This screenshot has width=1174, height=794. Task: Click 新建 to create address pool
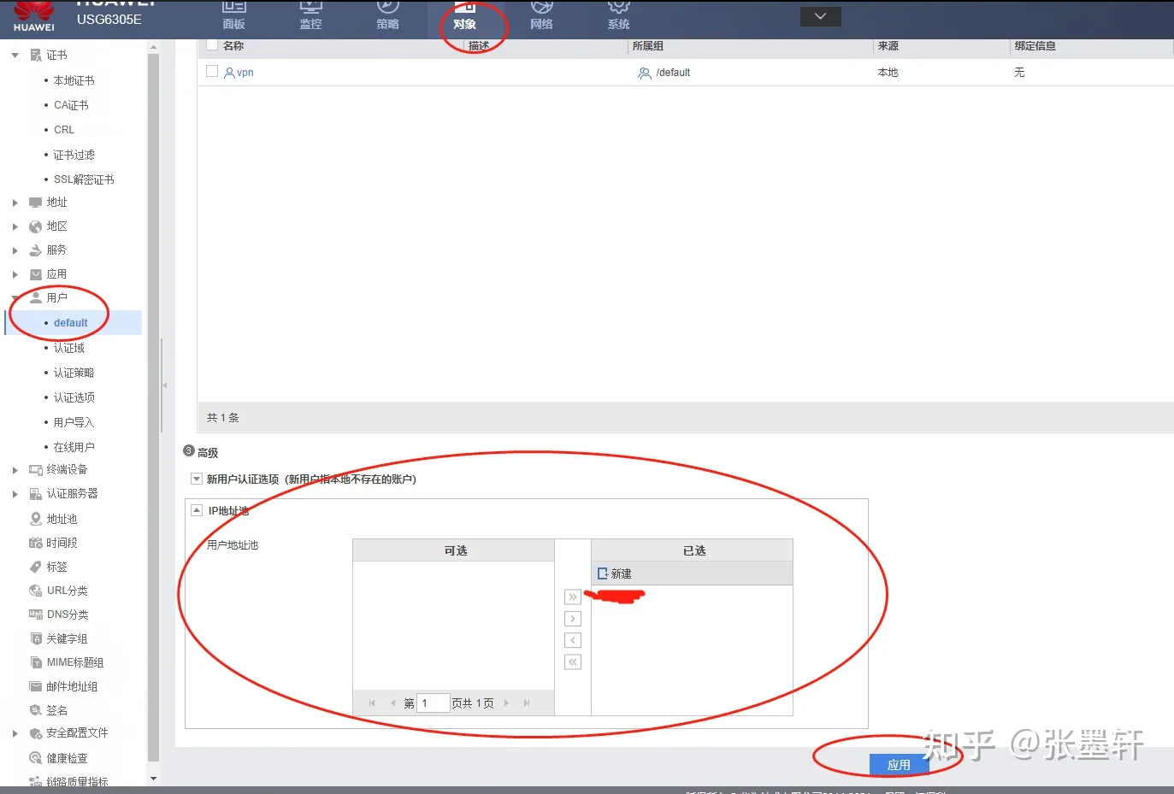pyautogui.click(x=615, y=573)
